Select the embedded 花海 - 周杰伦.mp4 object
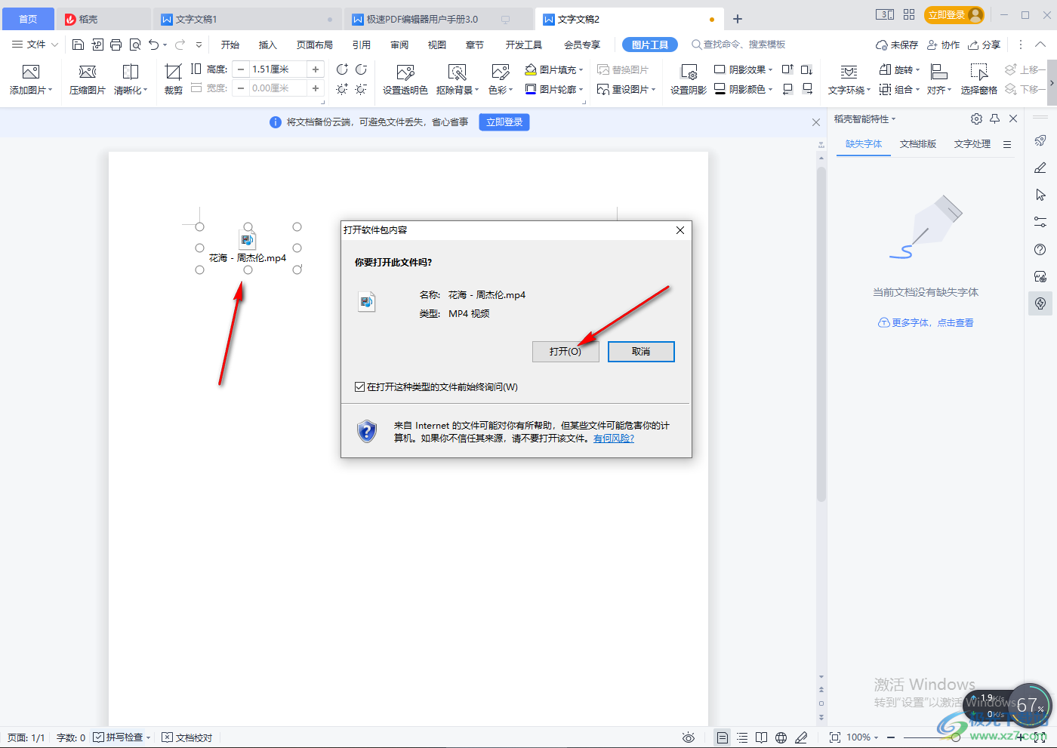The image size is (1057, 748). click(x=248, y=248)
